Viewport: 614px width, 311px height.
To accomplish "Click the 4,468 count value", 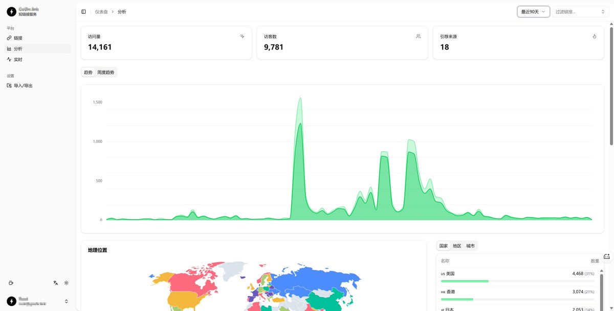I will tap(578, 274).
